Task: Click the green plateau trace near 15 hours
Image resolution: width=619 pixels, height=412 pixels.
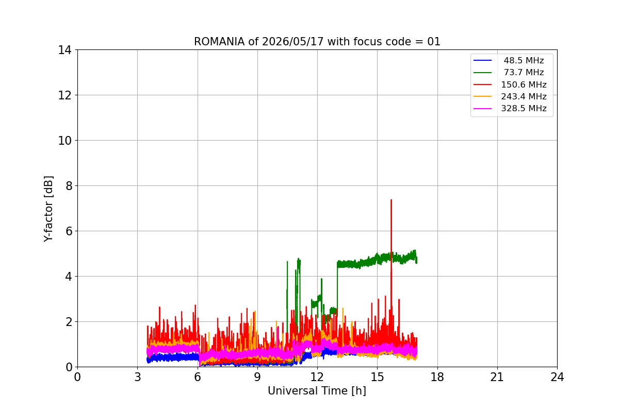Action: tap(377, 259)
